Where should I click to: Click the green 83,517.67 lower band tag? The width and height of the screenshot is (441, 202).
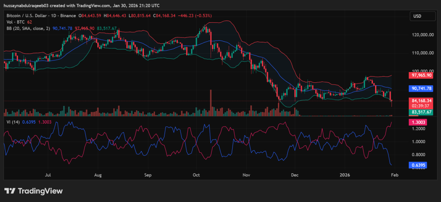coord(421,112)
